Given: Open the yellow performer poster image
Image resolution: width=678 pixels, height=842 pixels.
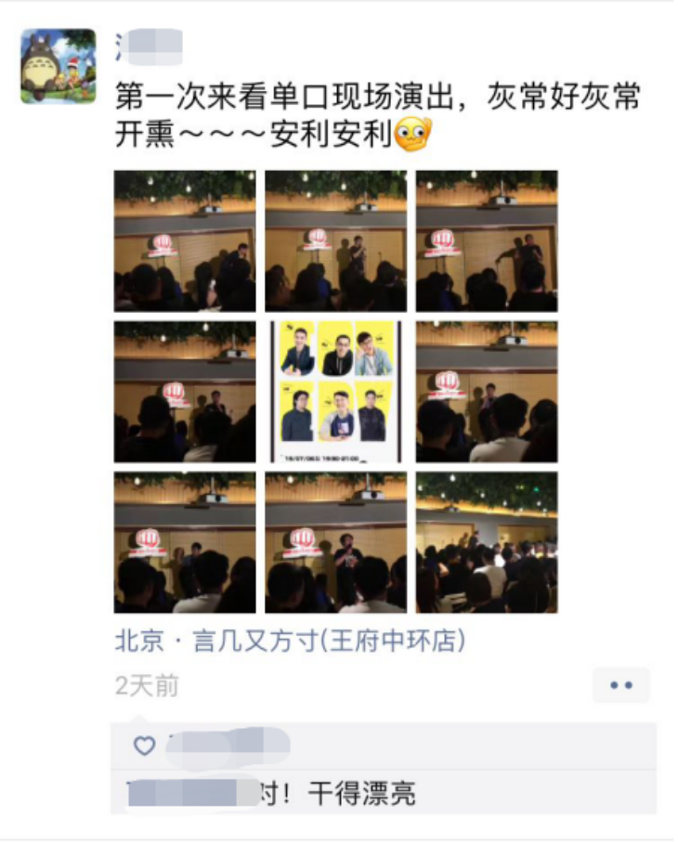Looking at the screenshot, I should 336,392.
